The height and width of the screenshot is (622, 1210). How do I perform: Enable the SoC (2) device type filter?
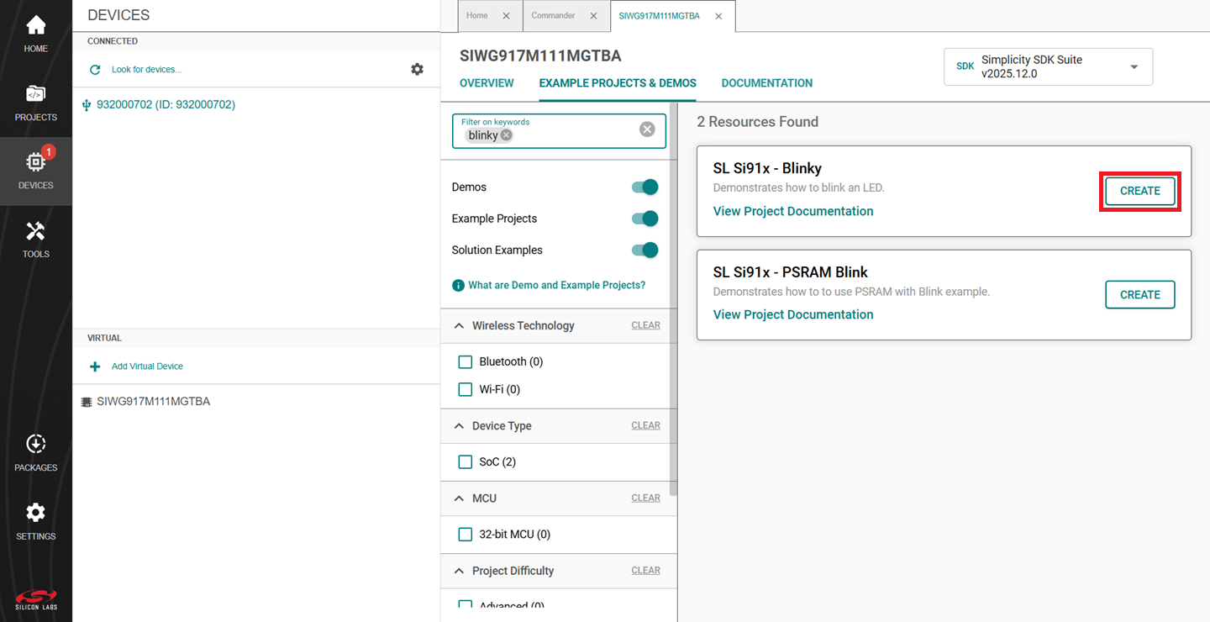click(x=466, y=461)
